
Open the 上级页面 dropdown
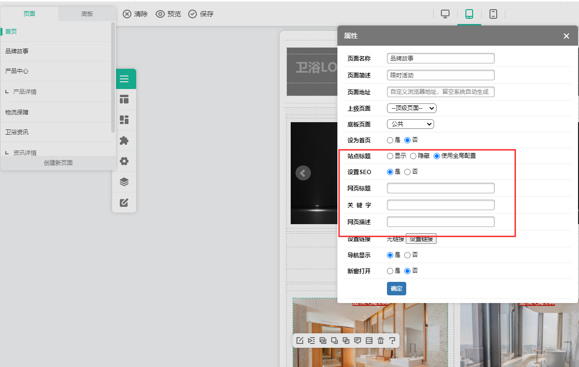[412, 108]
